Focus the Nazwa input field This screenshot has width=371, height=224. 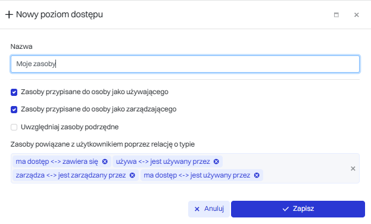point(185,64)
